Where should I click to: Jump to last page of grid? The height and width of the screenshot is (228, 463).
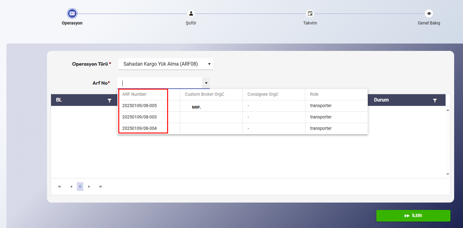click(x=101, y=187)
